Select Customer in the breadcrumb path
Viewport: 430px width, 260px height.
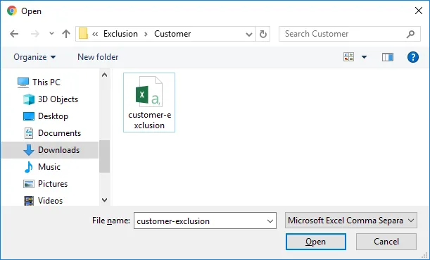tap(172, 34)
